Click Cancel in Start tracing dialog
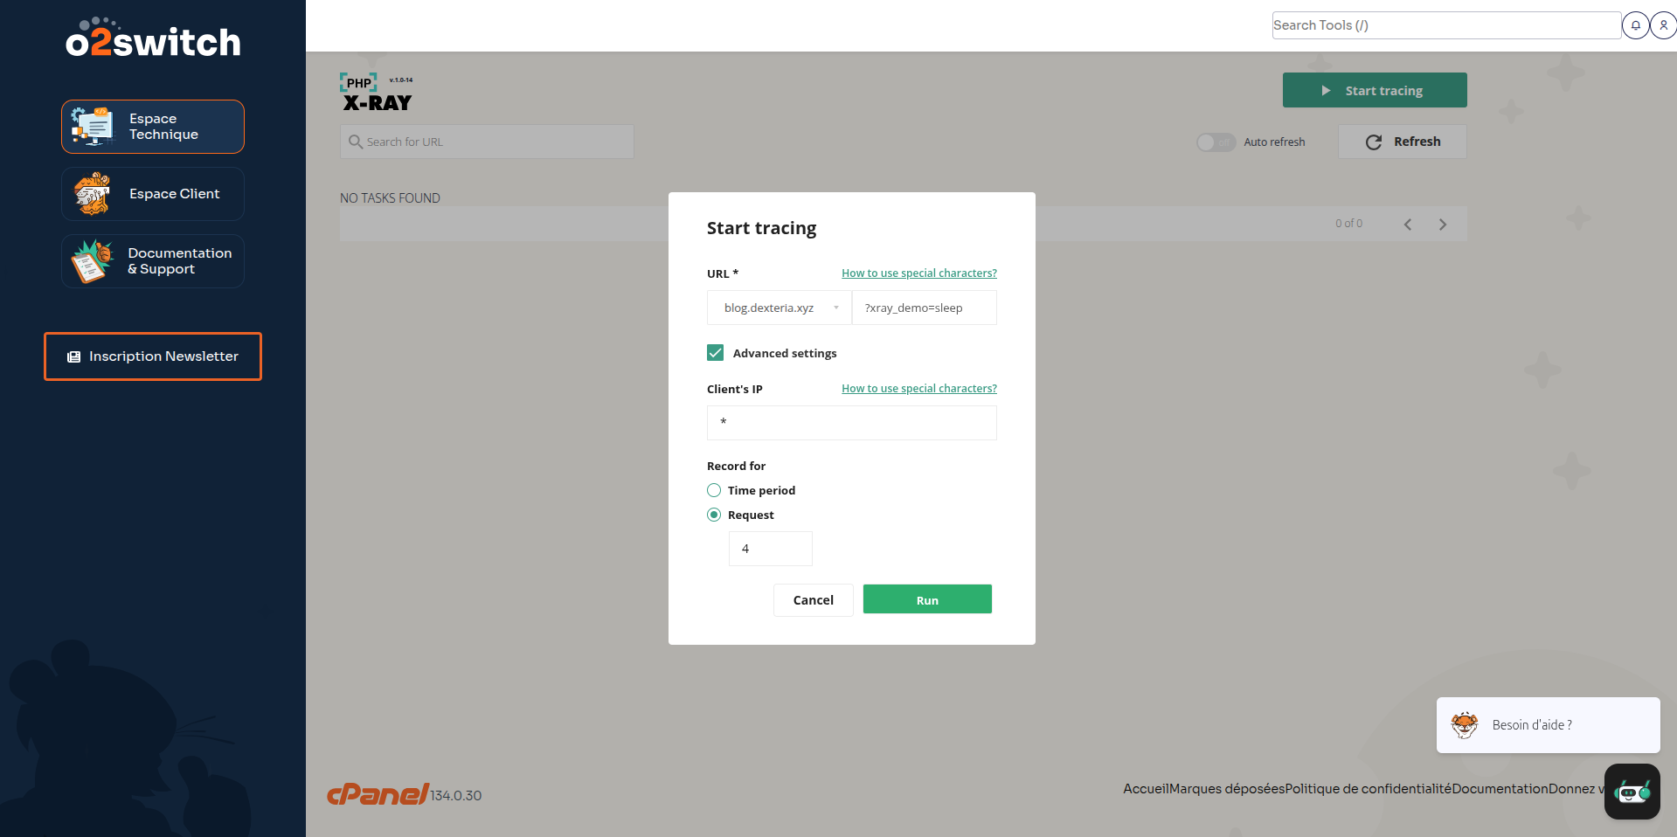The image size is (1677, 837). 813,599
